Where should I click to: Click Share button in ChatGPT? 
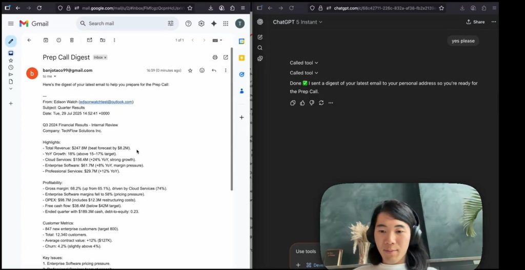point(475,22)
